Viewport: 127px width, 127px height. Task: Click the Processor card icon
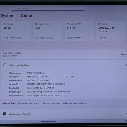pos(99,24)
